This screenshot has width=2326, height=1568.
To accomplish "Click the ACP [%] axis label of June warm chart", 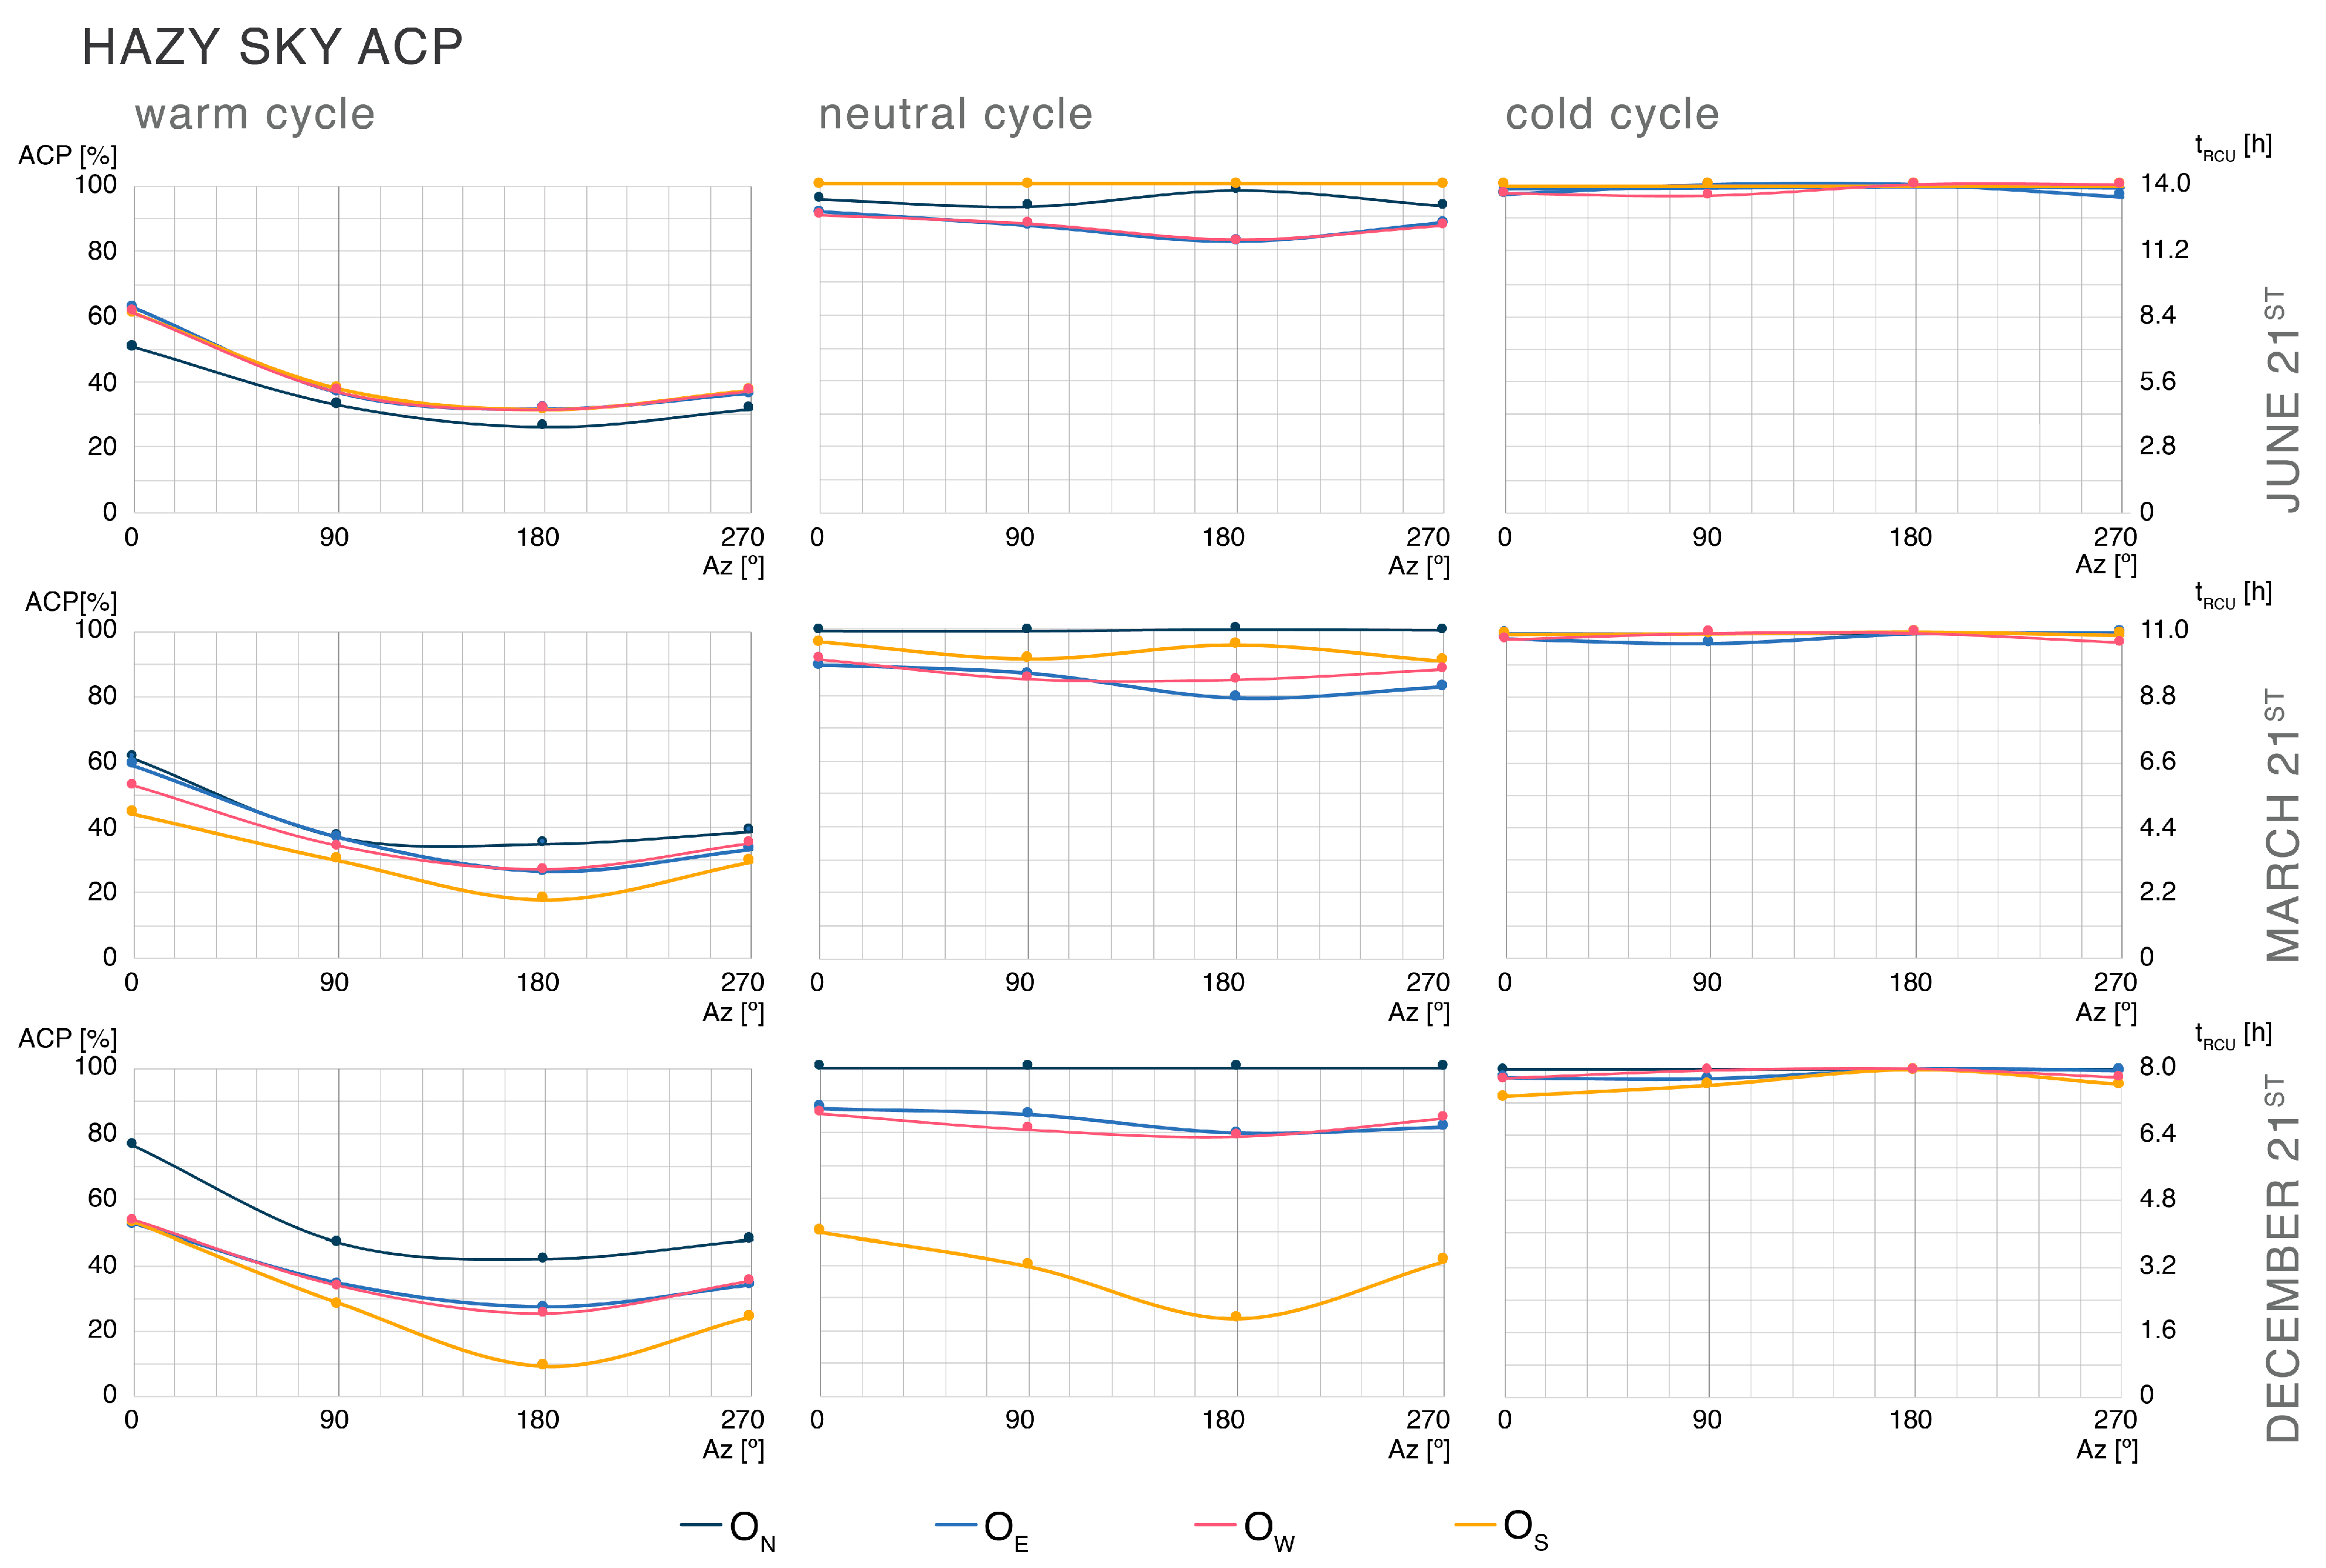I will tap(68, 156).
